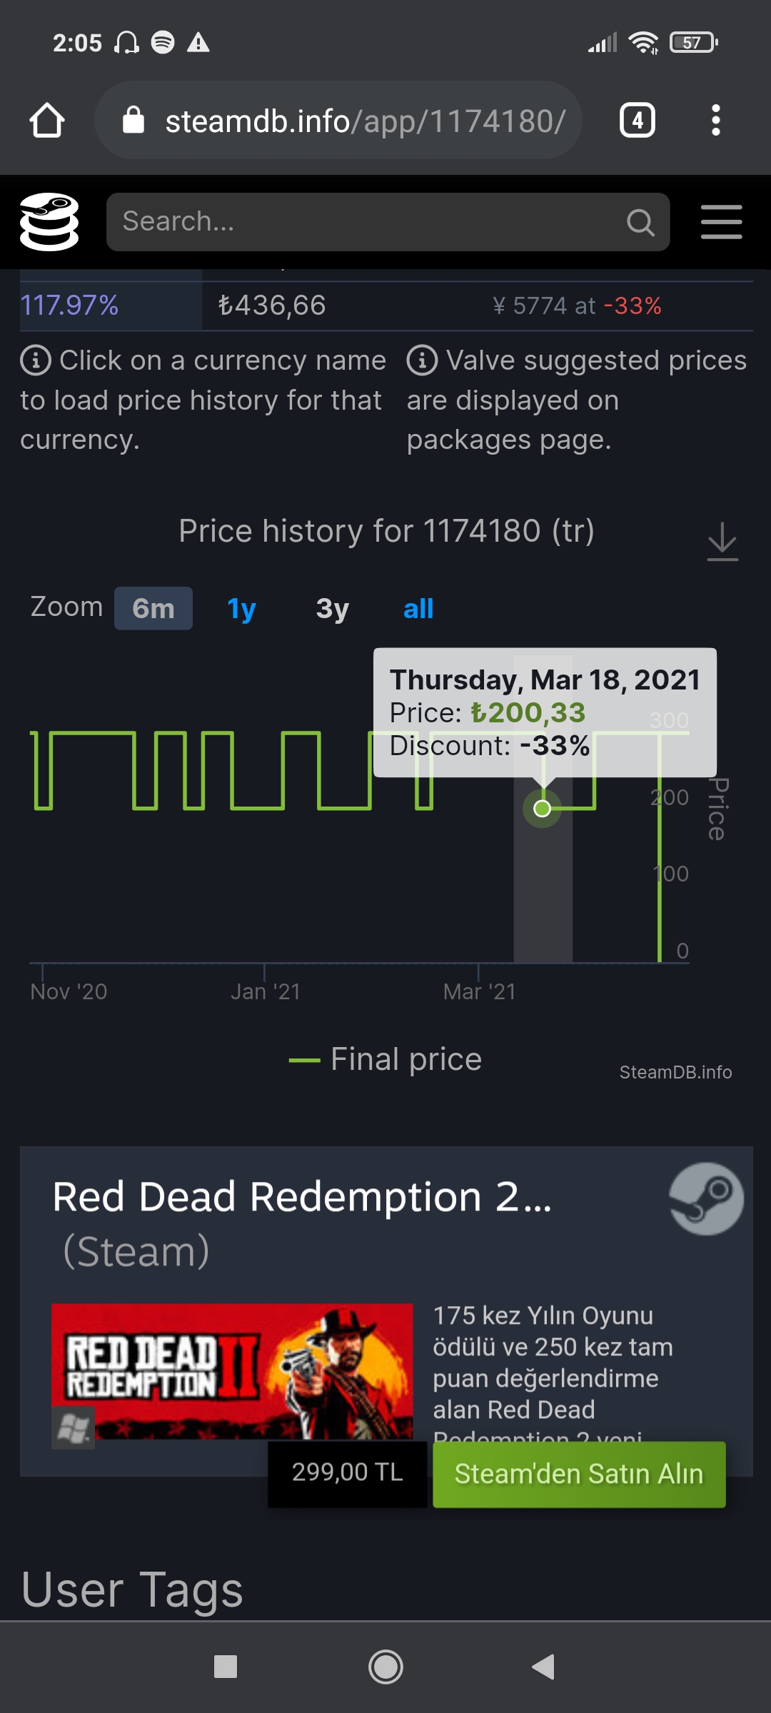
Task: Click the Steam'den Satın Alın button
Action: pyautogui.click(x=579, y=1474)
